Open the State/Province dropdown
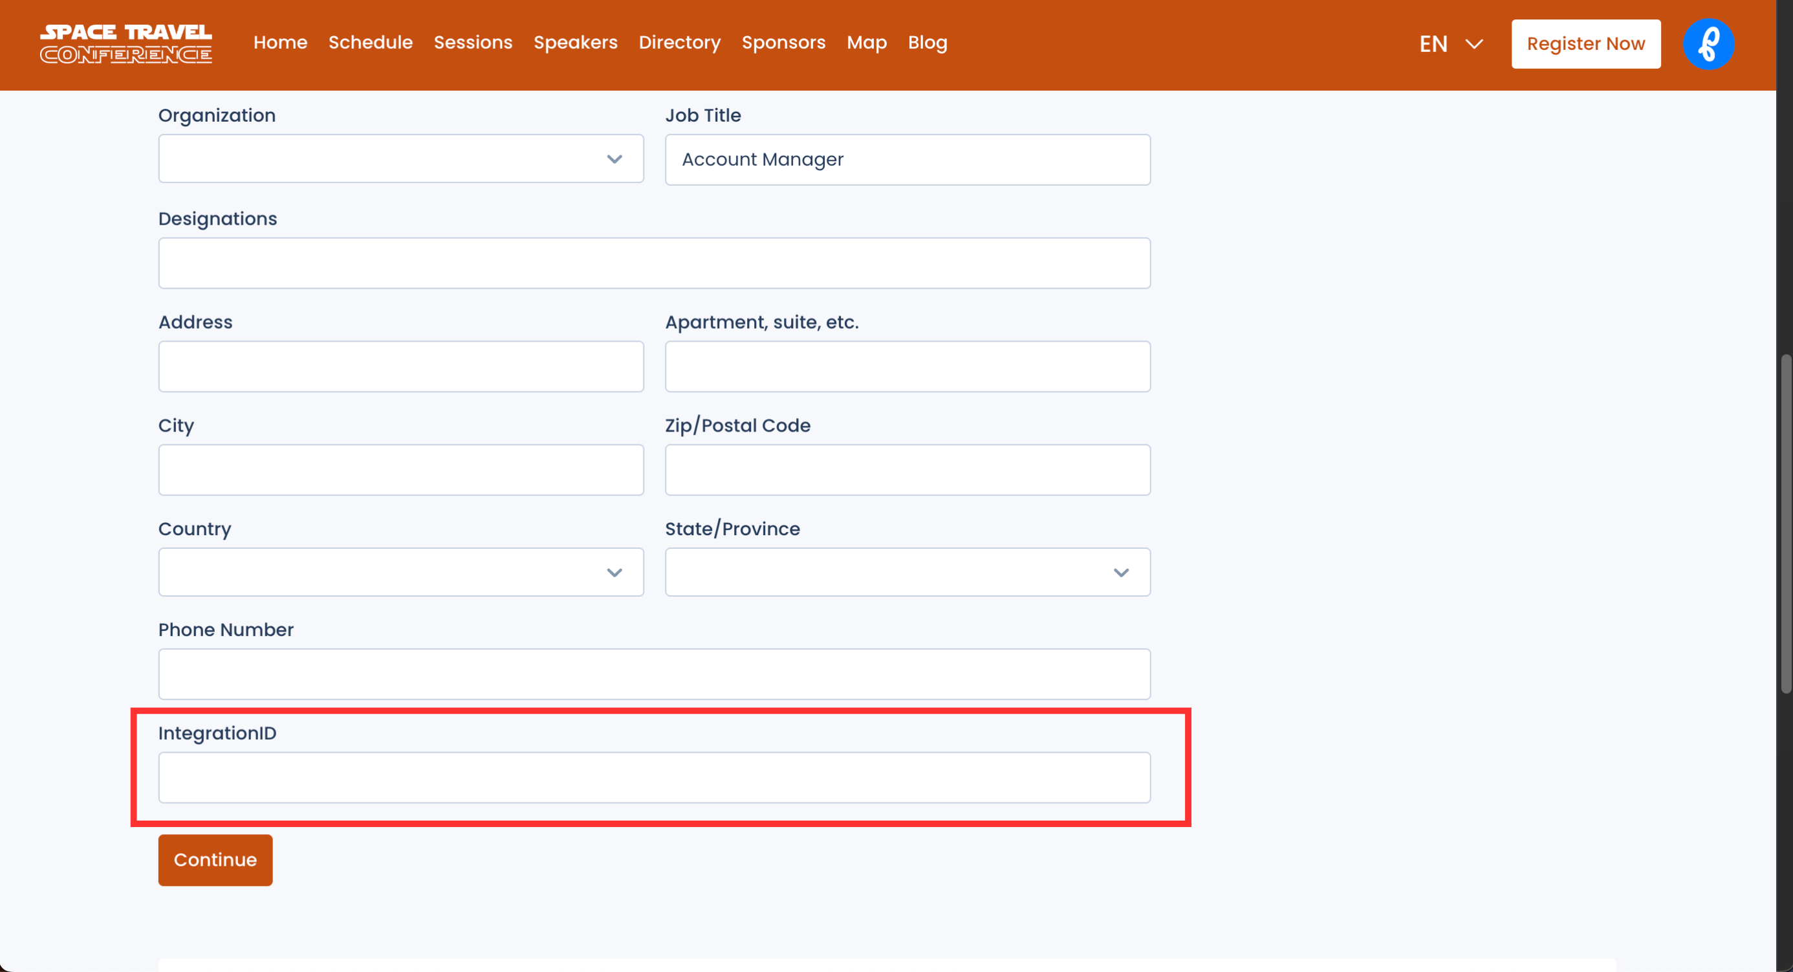1793x972 pixels. [x=907, y=571]
